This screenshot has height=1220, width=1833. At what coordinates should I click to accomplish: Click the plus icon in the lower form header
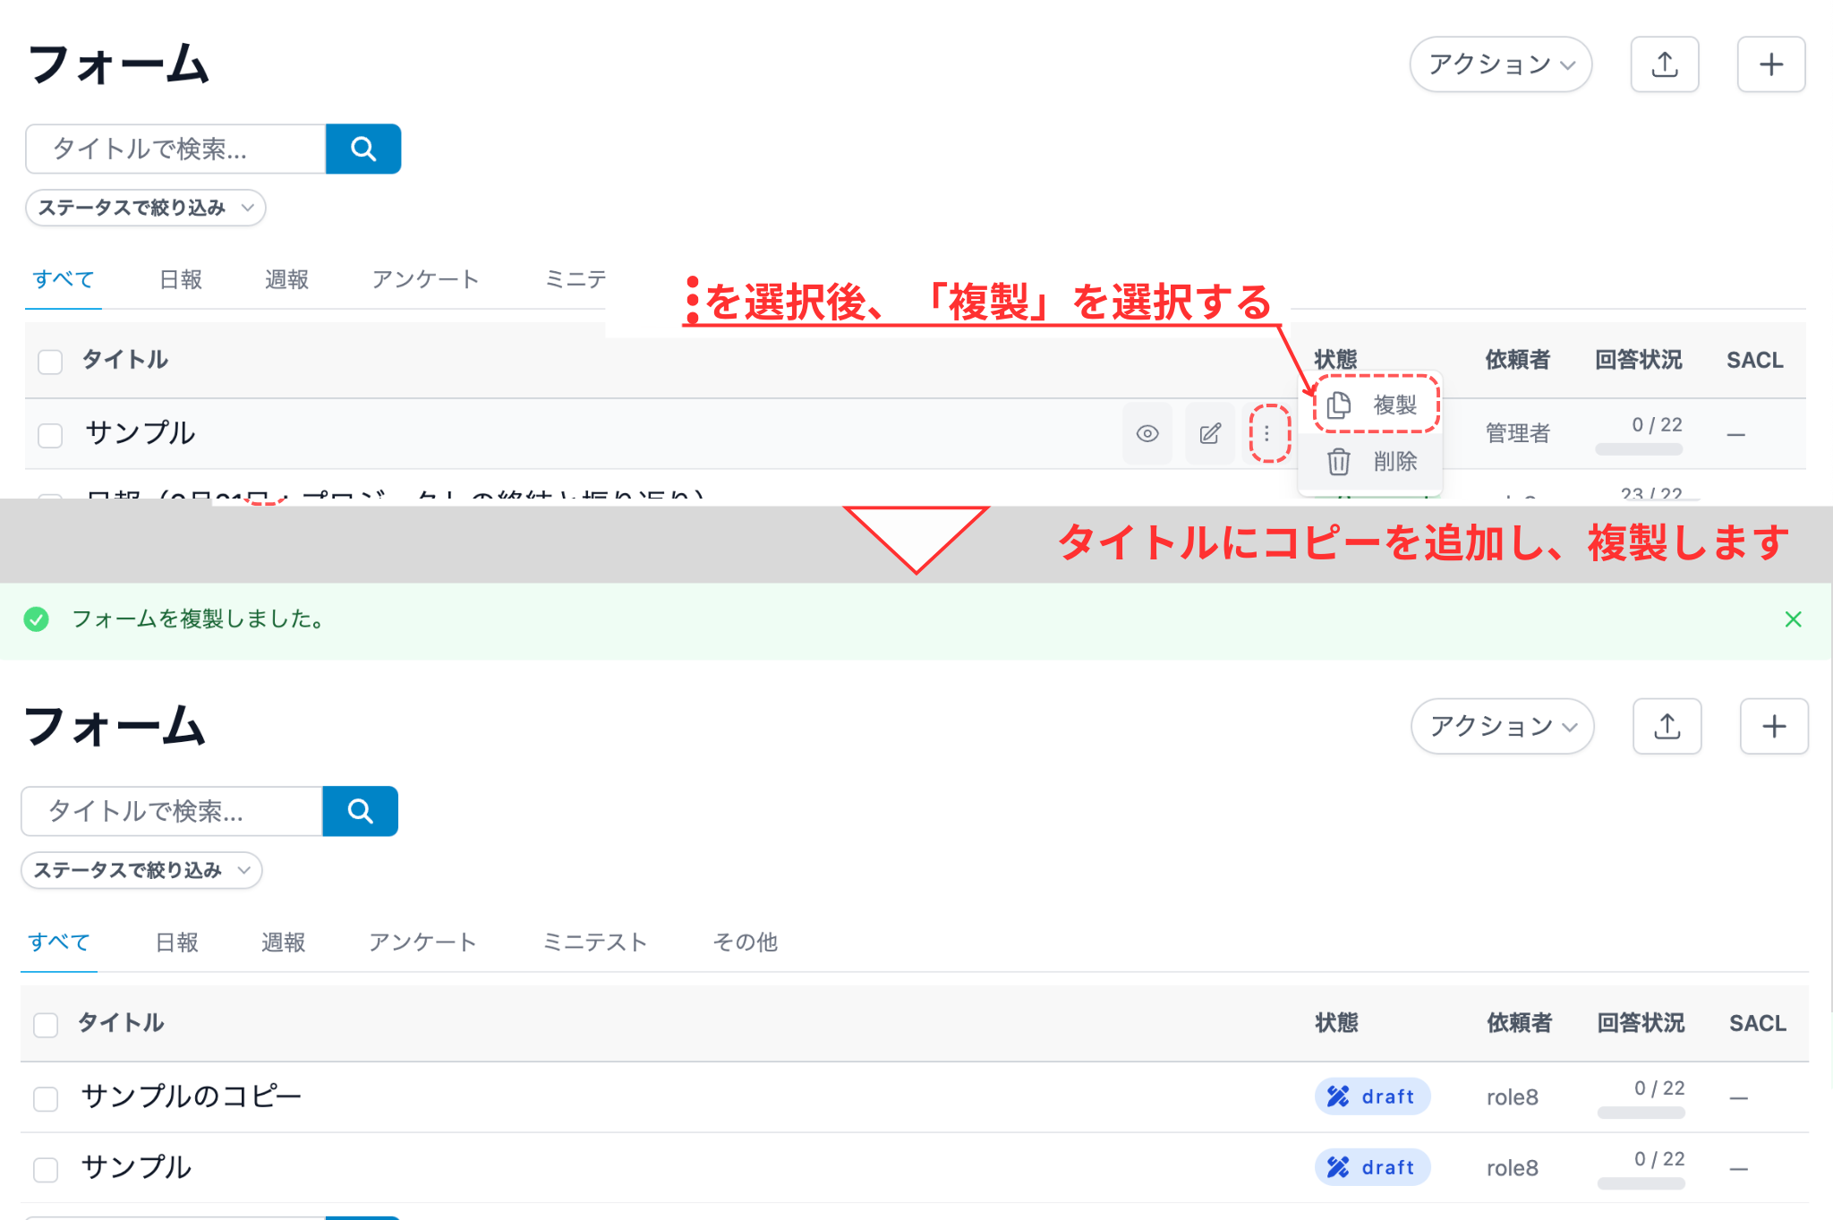click(x=1773, y=726)
